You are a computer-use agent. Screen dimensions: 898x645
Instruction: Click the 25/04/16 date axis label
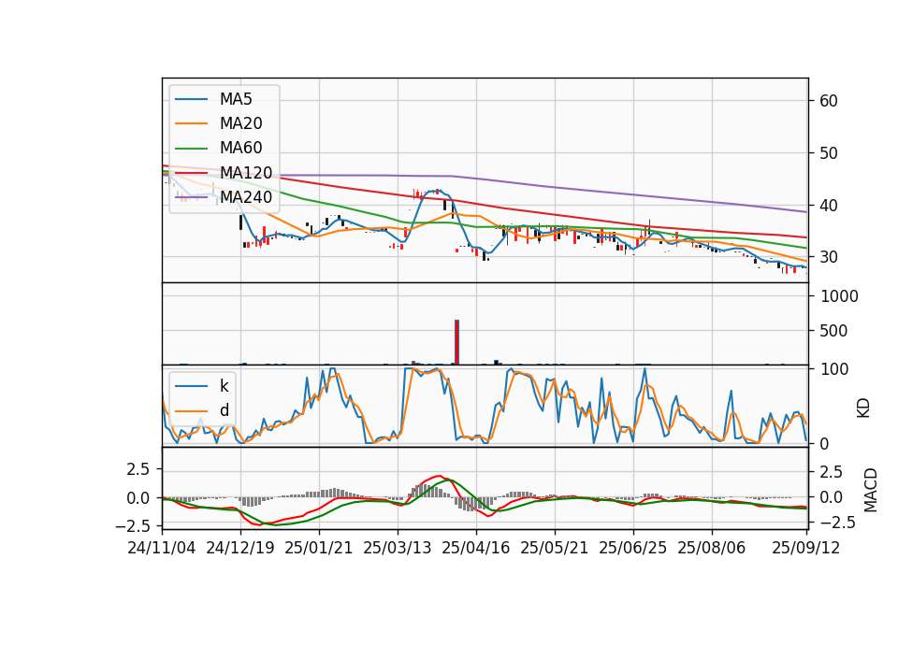(475, 548)
